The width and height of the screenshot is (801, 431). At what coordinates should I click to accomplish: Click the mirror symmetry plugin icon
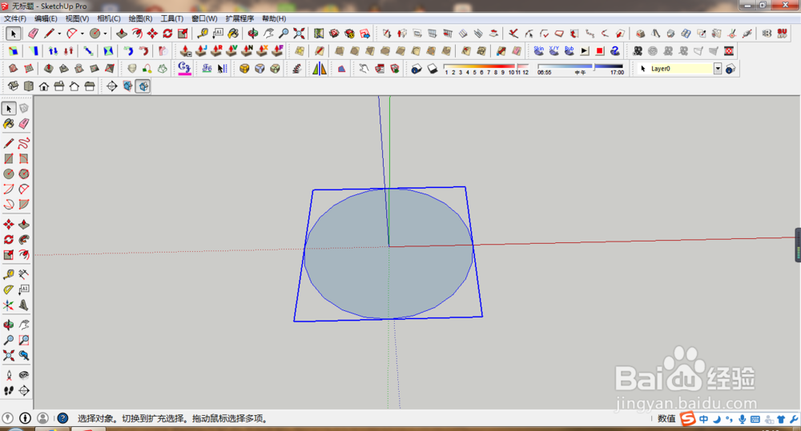coord(320,68)
